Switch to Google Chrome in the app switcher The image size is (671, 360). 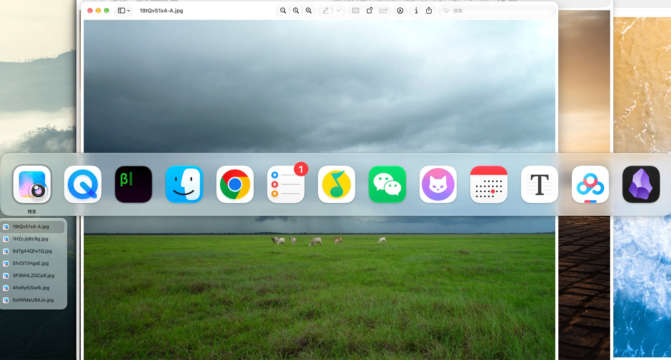click(235, 184)
